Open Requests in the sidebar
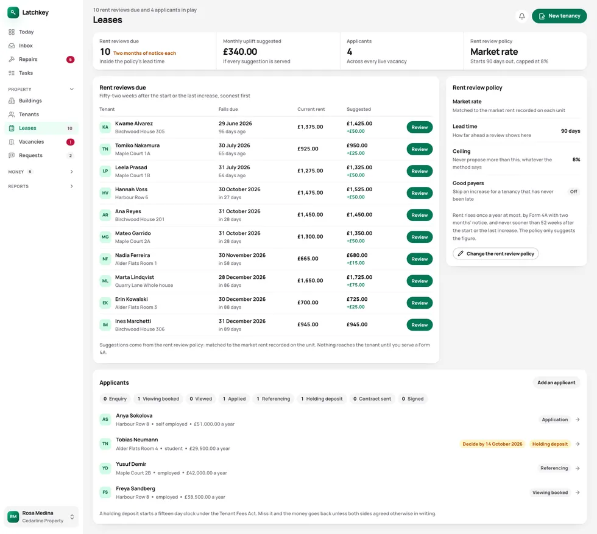Image resolution: width=597 pixels, height=534 pixels. point(41,156)
